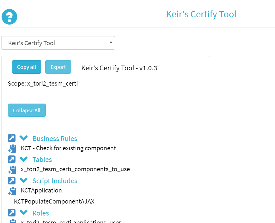
Task: Click the arrow icon beside Tables
Action: (12, 159)
